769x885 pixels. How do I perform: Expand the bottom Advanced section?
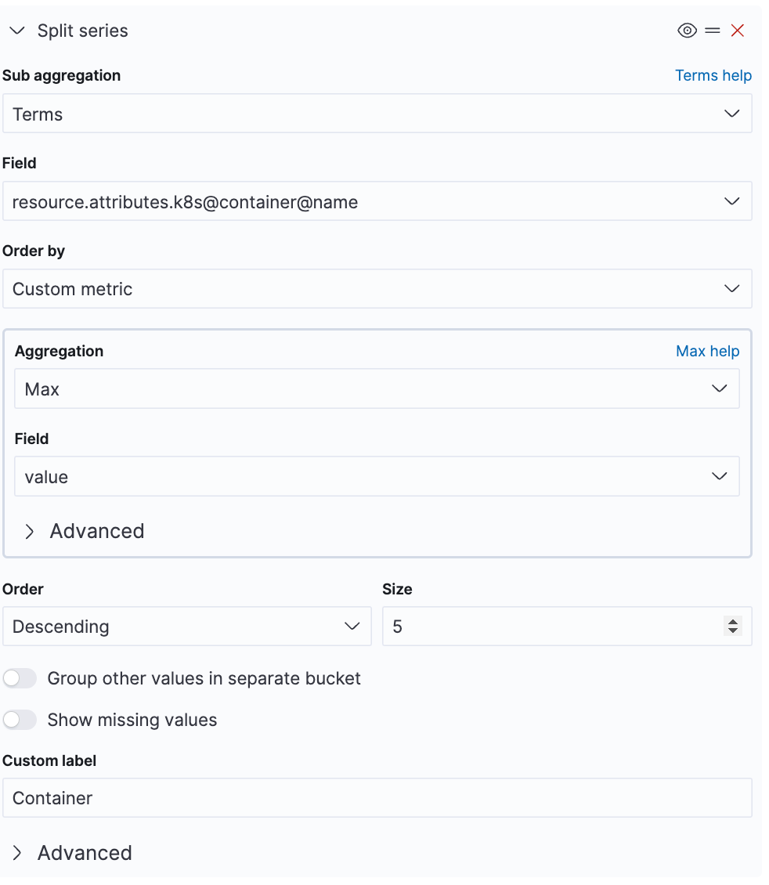(x=72, y=853)
